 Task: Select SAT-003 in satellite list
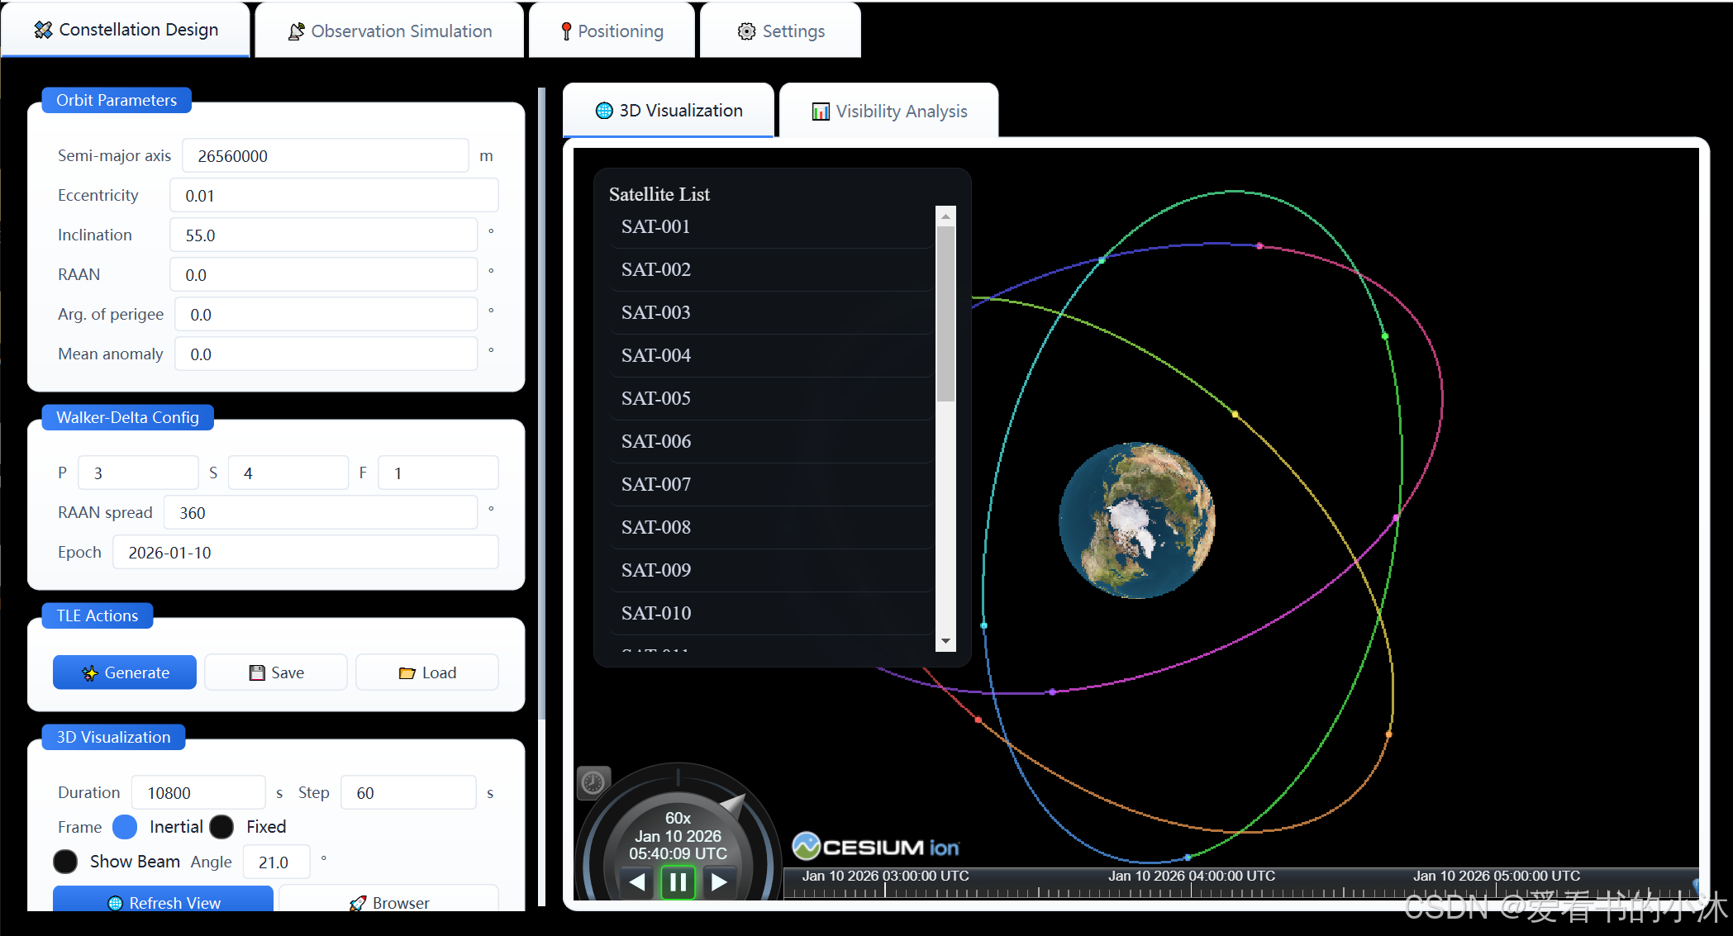[771, 312]
